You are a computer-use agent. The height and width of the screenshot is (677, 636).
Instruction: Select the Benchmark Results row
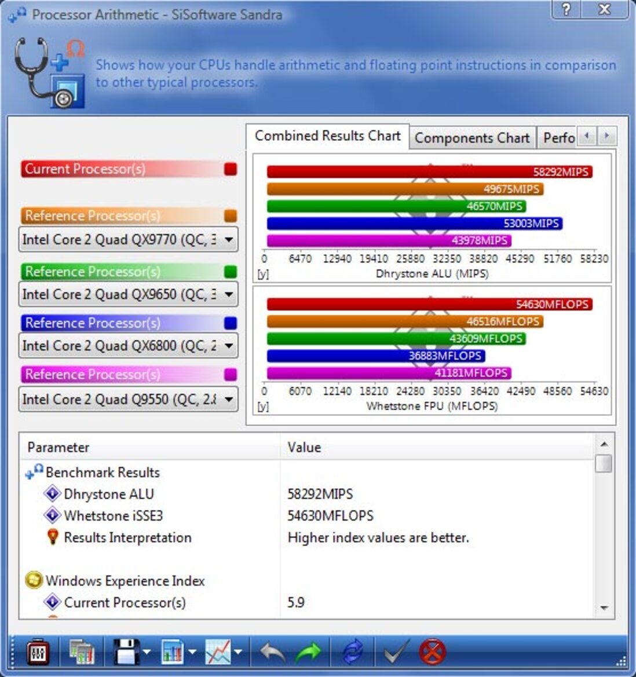[307, 472]
